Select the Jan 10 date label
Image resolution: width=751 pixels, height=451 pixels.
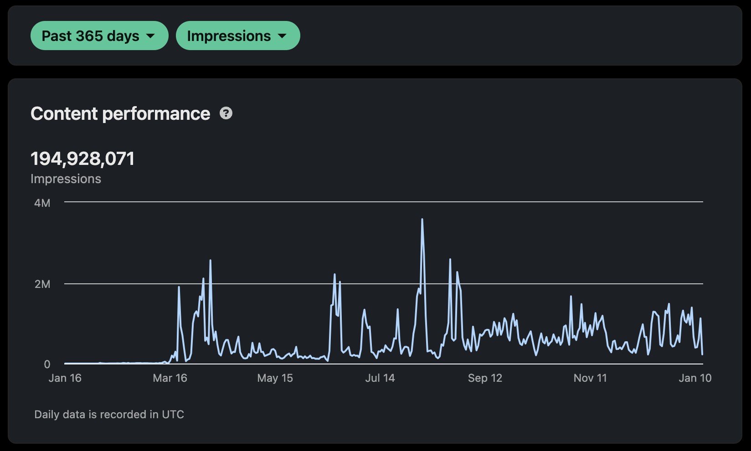click(695, 378)
